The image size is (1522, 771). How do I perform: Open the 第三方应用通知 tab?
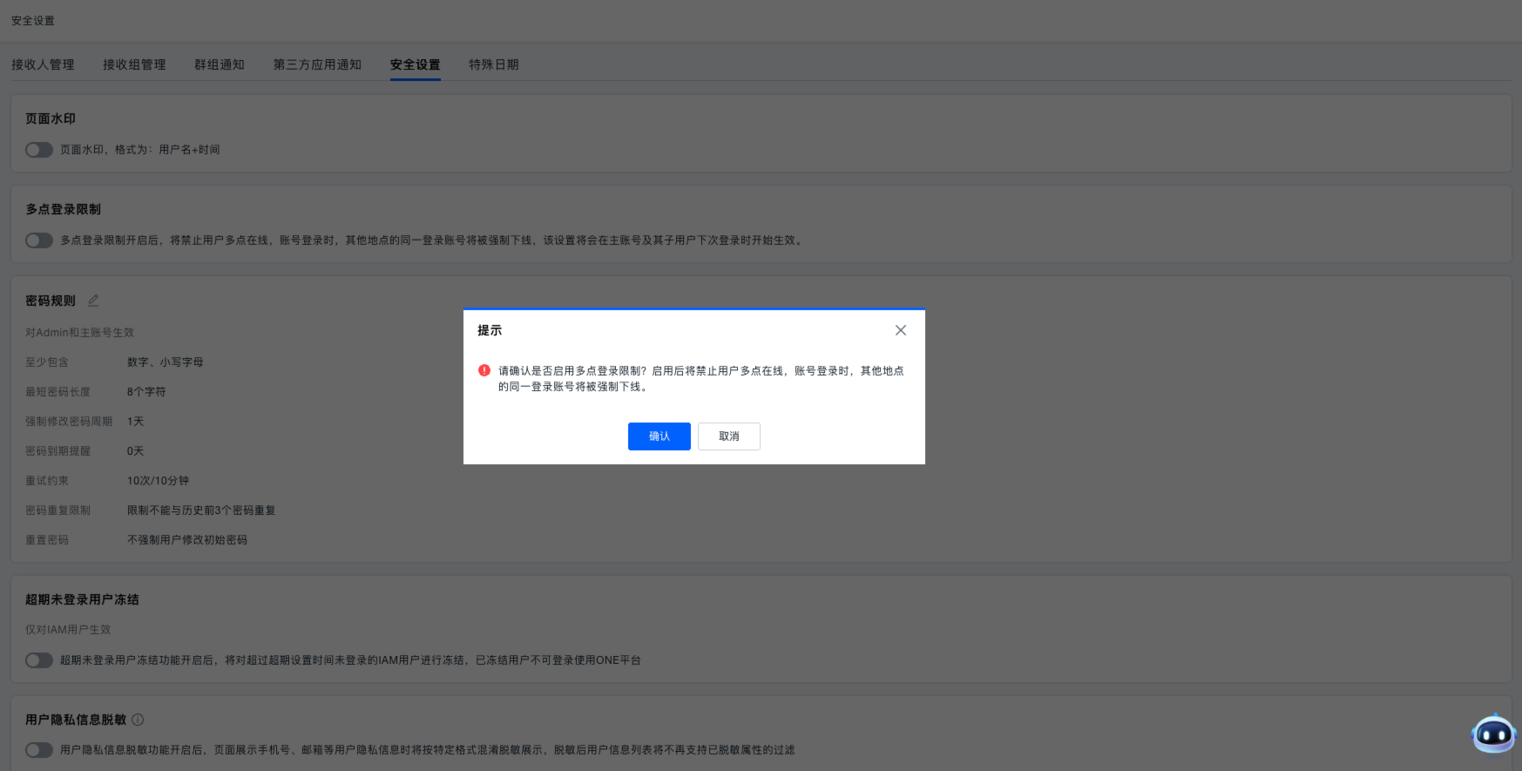[x=317, y=64]
